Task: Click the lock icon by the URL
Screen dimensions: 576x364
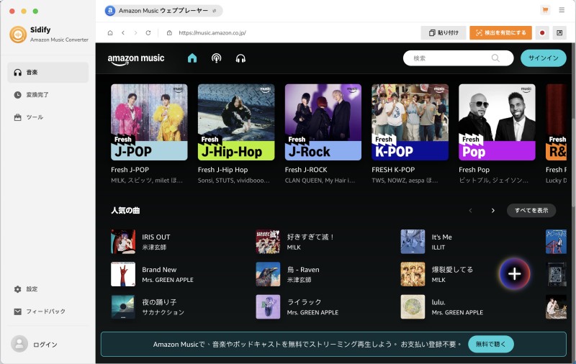Action: (169, 32)
